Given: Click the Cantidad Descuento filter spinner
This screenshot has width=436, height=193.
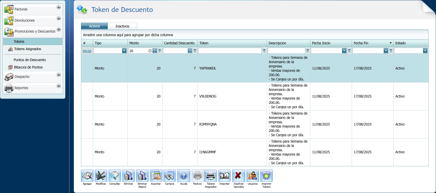Looking at the screenshot, I should tap(190, 51).
